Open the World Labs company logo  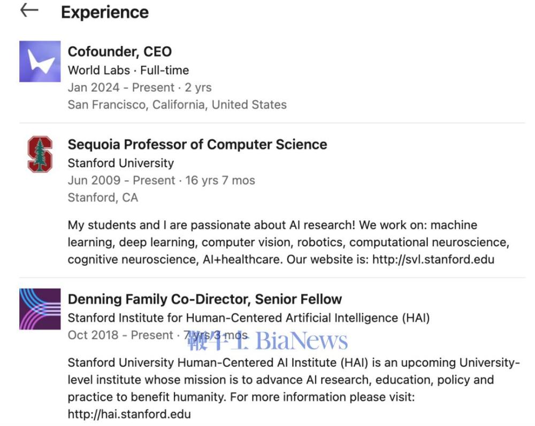pyautogui.click(x=40, y=61)
